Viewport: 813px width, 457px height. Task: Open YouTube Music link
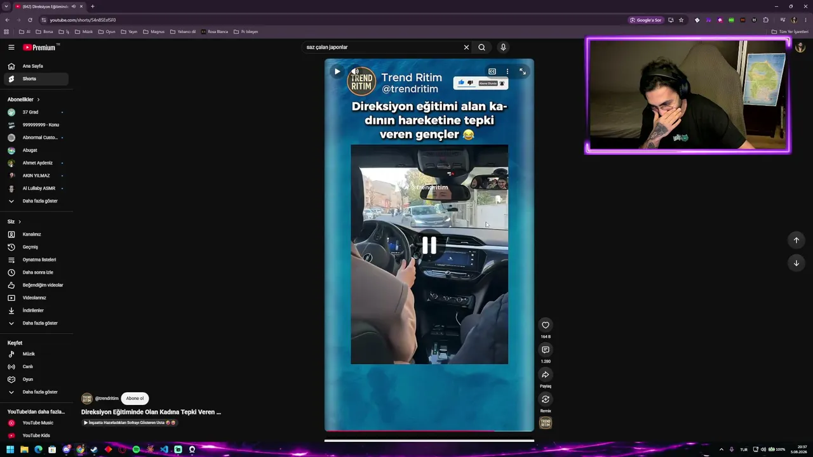point(36,423)
